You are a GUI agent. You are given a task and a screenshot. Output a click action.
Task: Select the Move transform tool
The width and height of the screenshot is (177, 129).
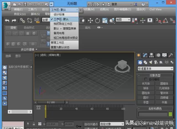(90, 21)
